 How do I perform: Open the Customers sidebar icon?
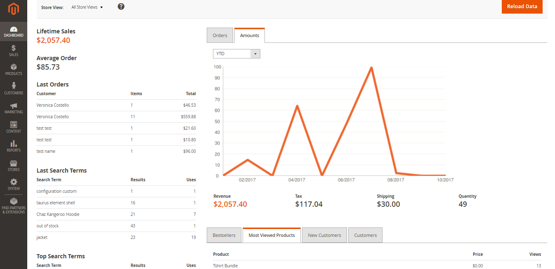click(14, 86)
